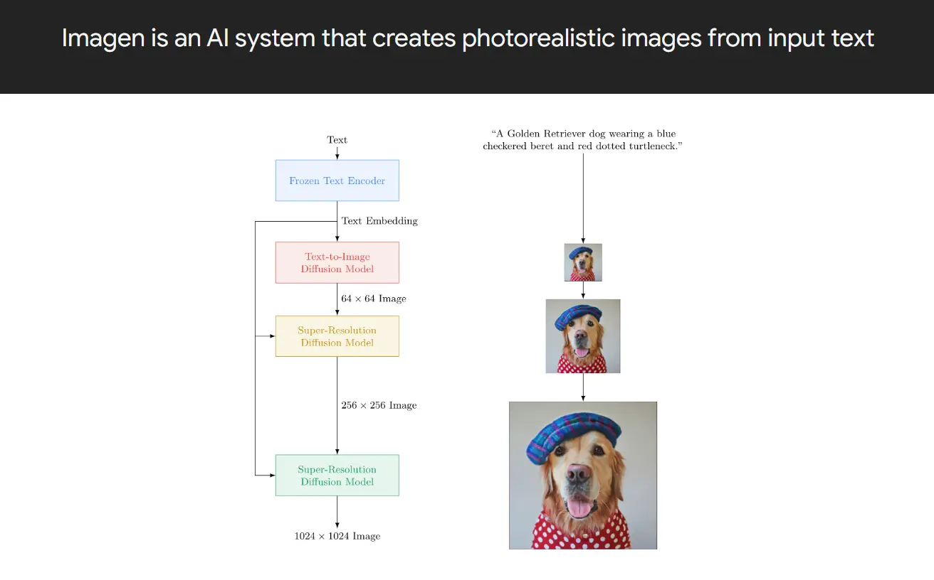Click the Imagen headline in the dark banner

point(468,38)
